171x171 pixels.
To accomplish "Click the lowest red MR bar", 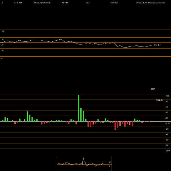I will point(115,126).
